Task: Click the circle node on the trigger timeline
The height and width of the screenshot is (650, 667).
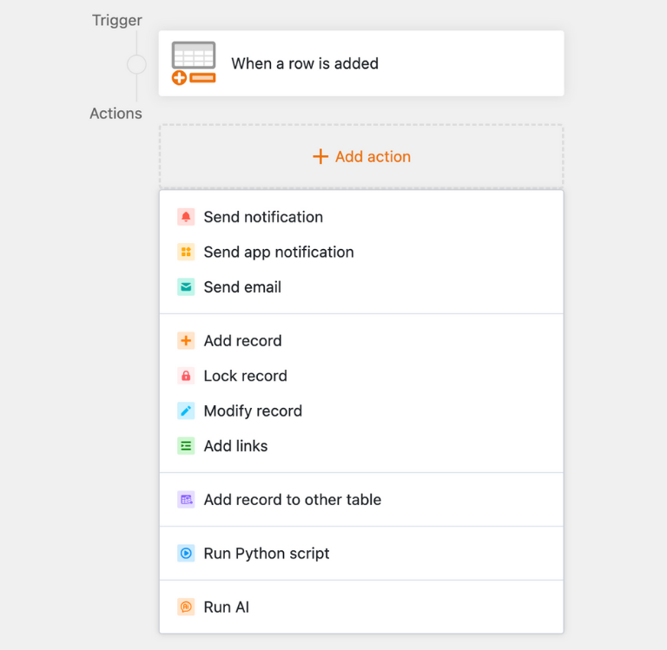Action: click(136, 64)
